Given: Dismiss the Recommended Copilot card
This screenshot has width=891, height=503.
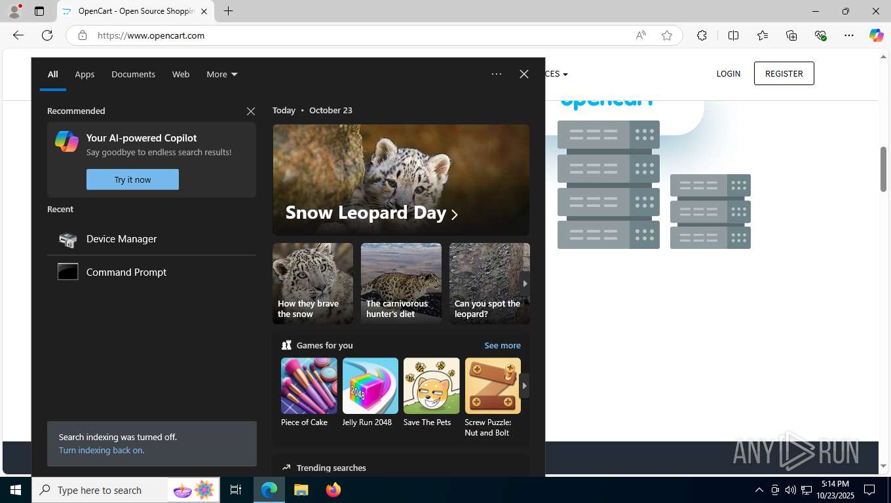Looking at the screenshot, I should click(x=251, y=111).
